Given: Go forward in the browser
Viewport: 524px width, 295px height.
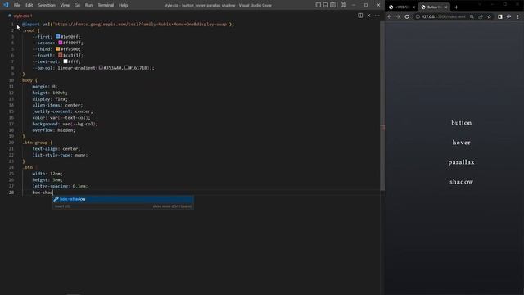Looking at the screenshot, I should pos(398,16).
